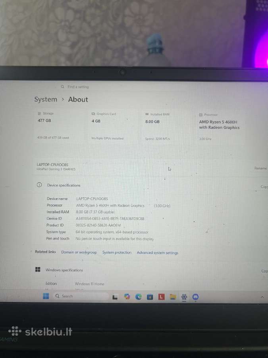
Task: Open the Graphics Card 4 GB card
Action: tap(114, 126)
